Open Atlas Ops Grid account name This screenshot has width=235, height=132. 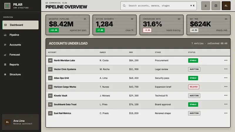61,78
